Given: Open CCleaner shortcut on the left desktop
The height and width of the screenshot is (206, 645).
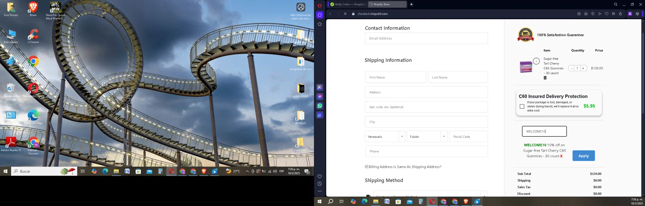Looking at the screenshot, I should point(33,36).
